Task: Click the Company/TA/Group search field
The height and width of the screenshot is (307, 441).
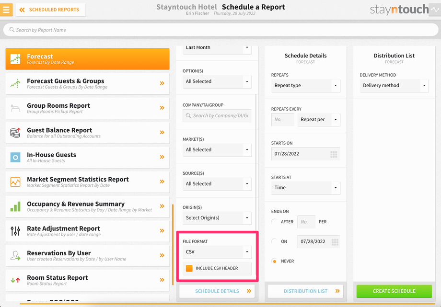Action: coord(217,115)
